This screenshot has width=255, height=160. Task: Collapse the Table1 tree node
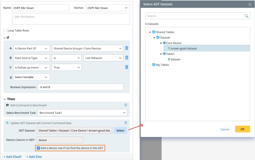(x=161, y=54)
